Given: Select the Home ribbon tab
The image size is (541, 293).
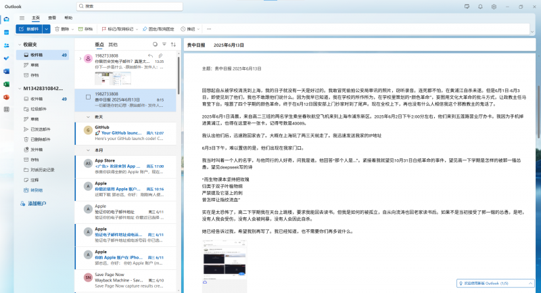Looking at the screenshot, I should coord(36,18).
